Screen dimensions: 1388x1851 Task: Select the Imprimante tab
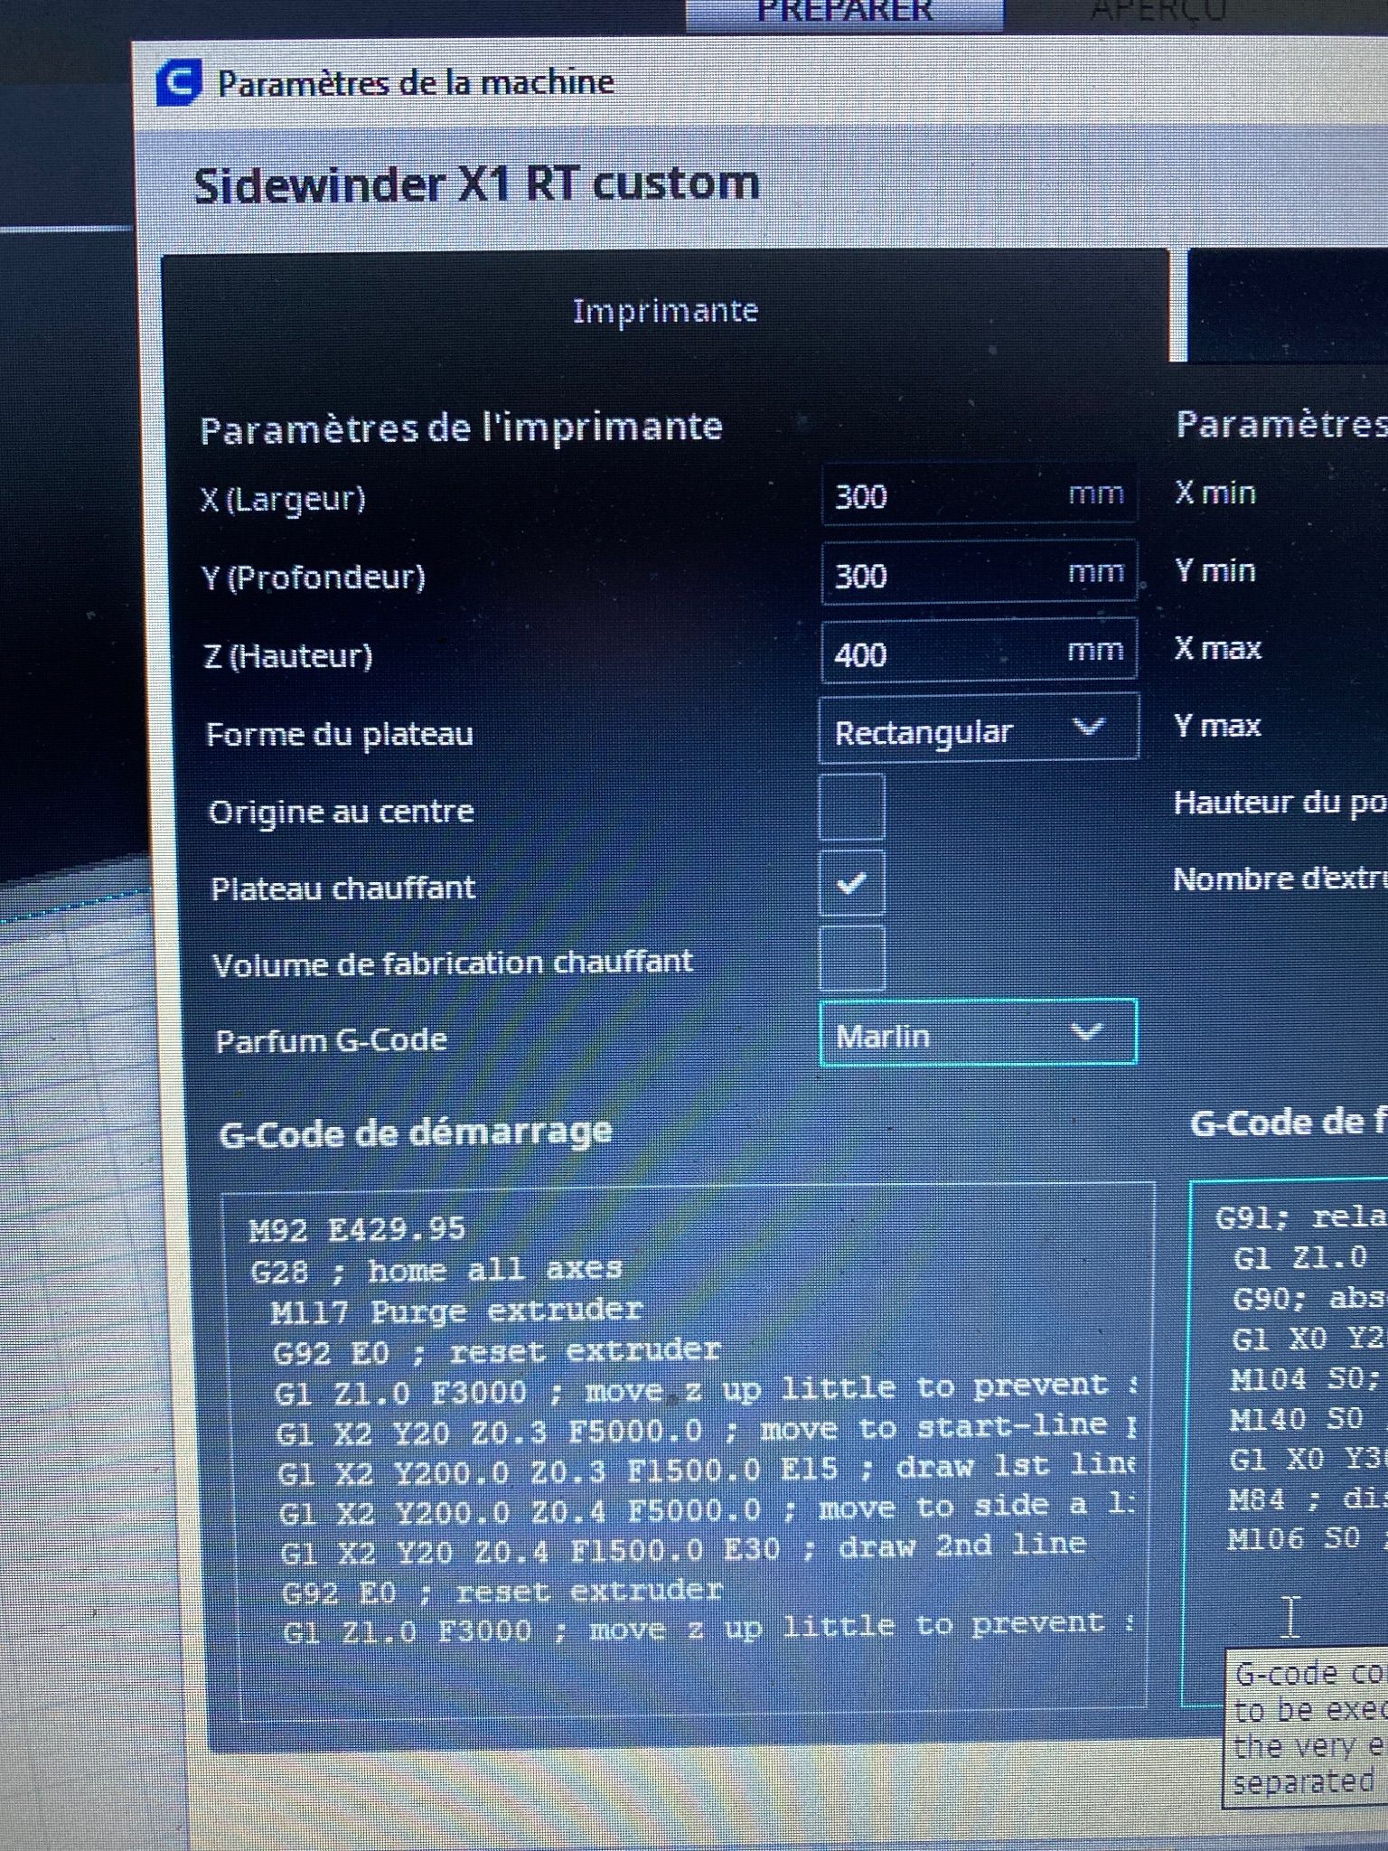665,310
